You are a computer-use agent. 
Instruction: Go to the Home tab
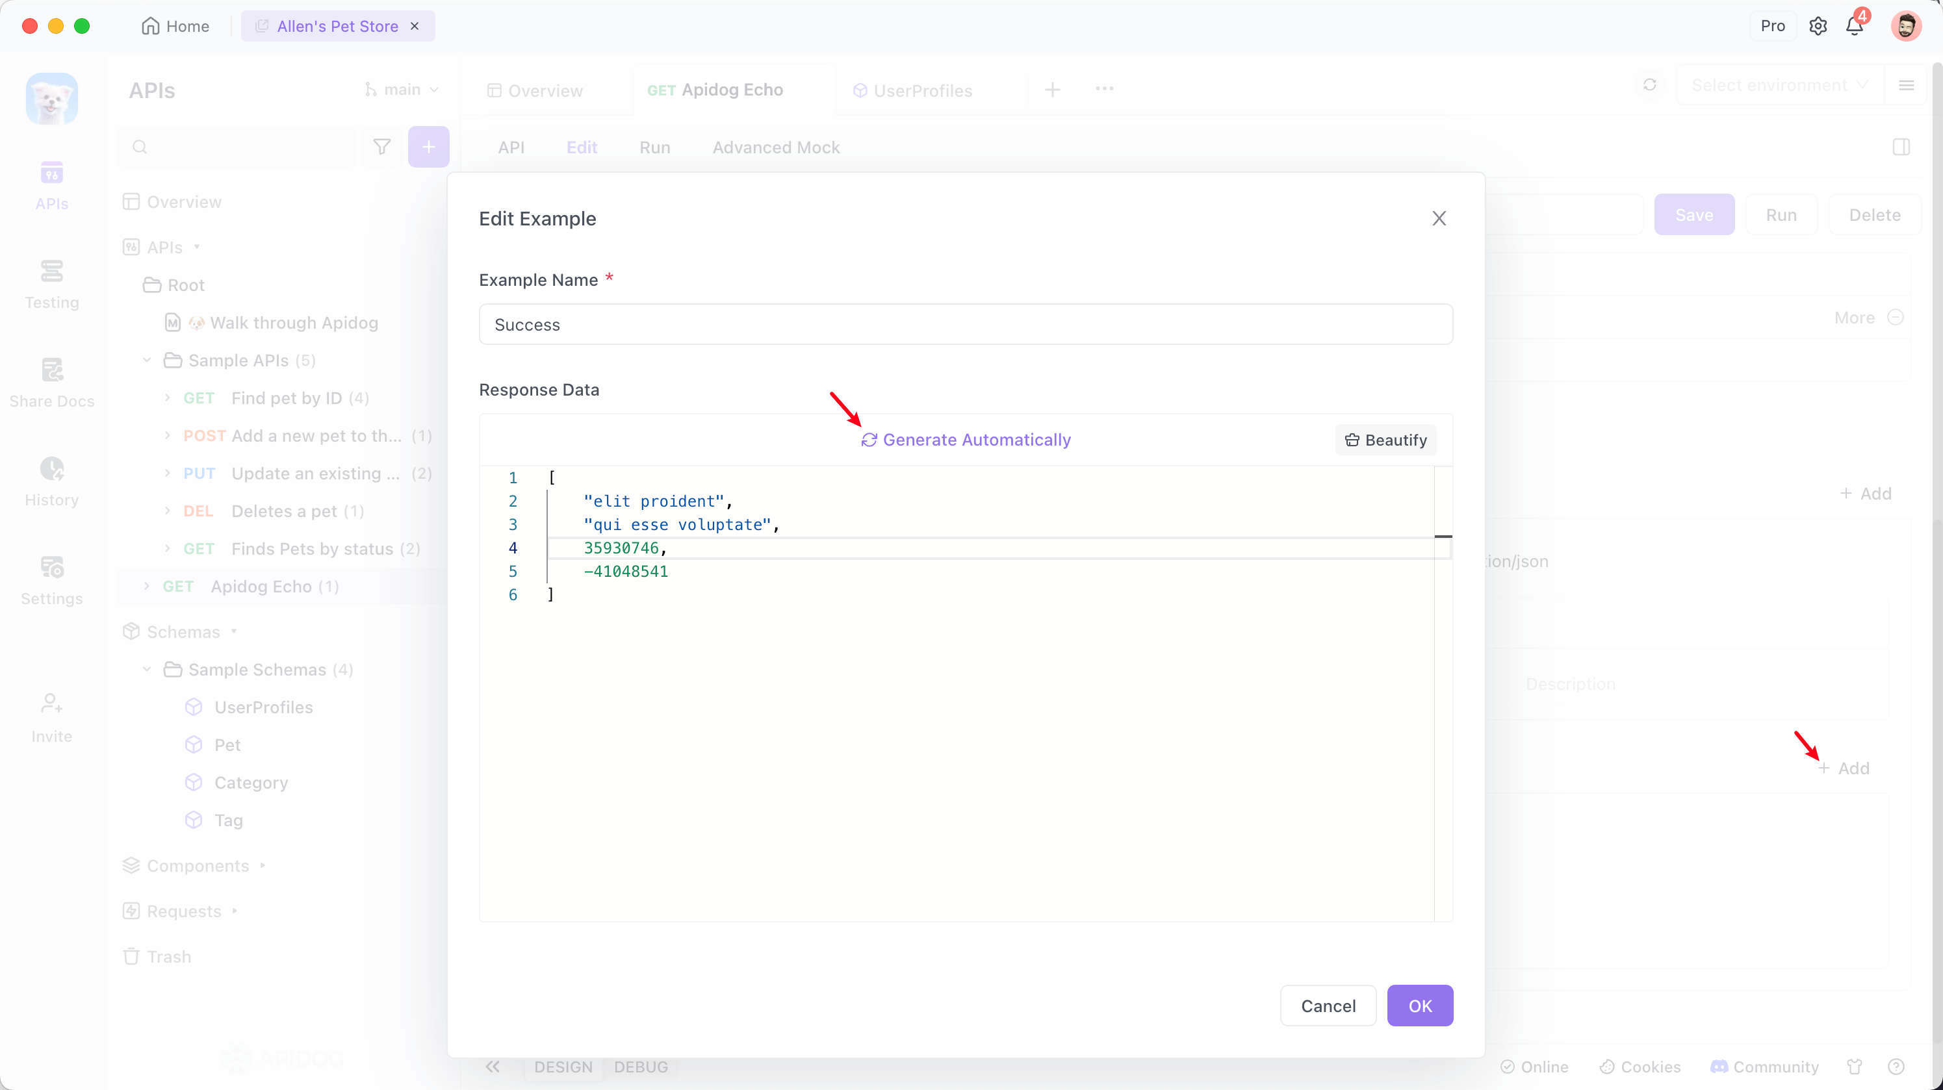pos(175,27)
